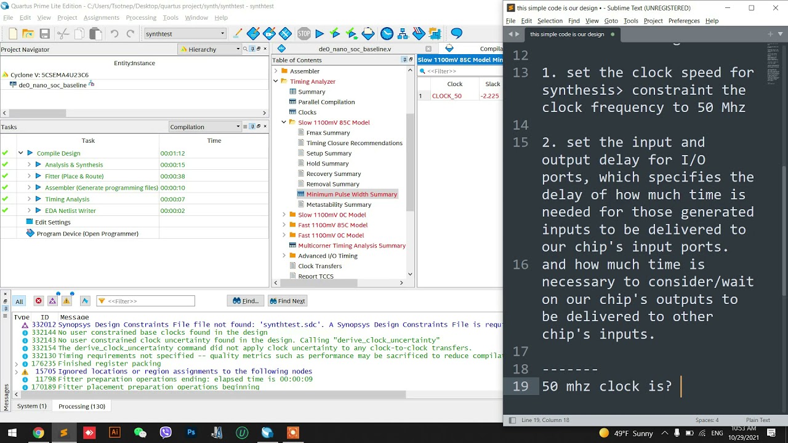
Task: Click the Paste clipboard icon
Action: [x=95, y=34]
